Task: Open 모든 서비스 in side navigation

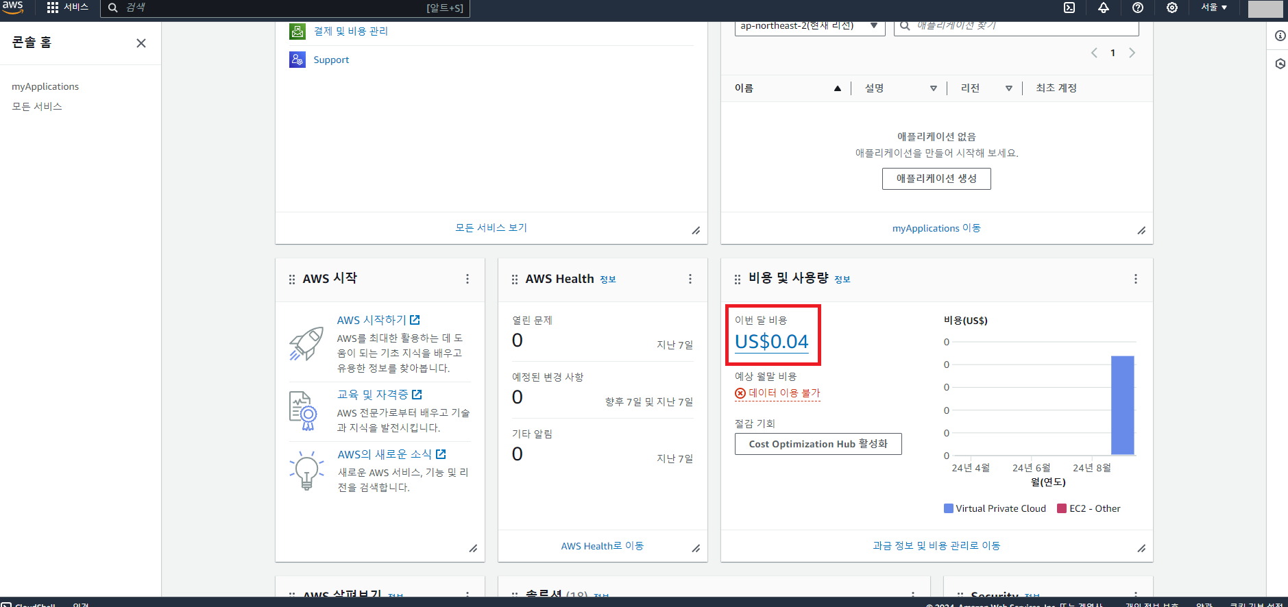Action: [37, 106]
